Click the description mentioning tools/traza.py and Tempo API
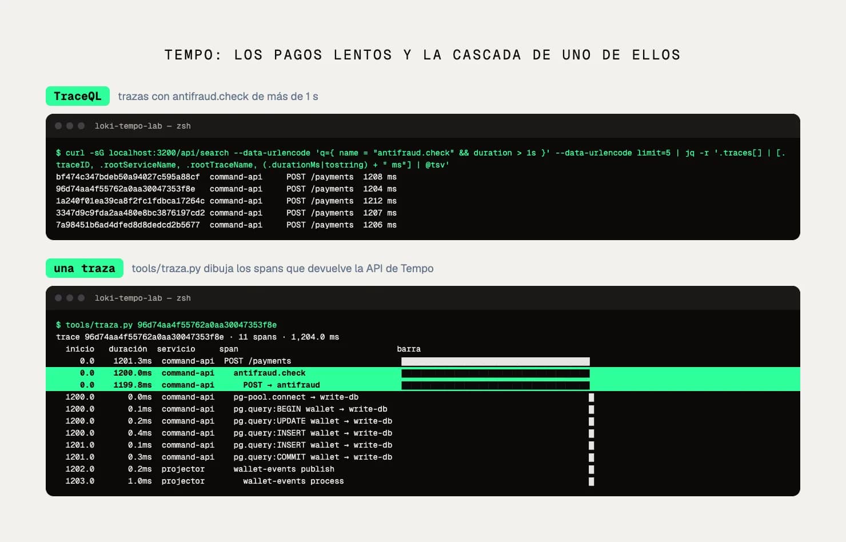This screenshot has height=542, width=846. [282, 269]
